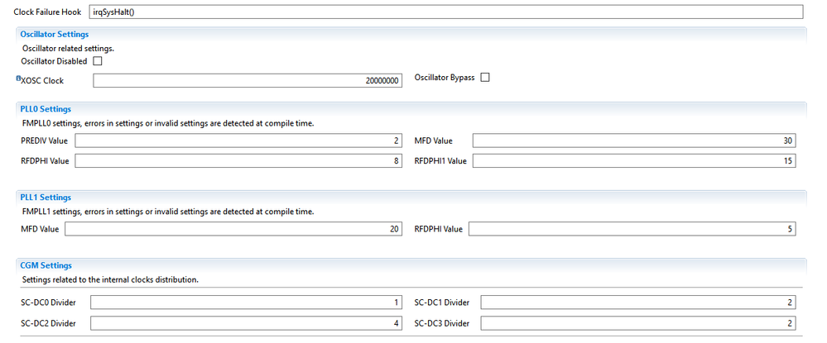Image resolution: width=827 pixels, height=343 pixels.
Task: Toggle the Oscillator Bypass checkbox
Action: coord(485,78)
